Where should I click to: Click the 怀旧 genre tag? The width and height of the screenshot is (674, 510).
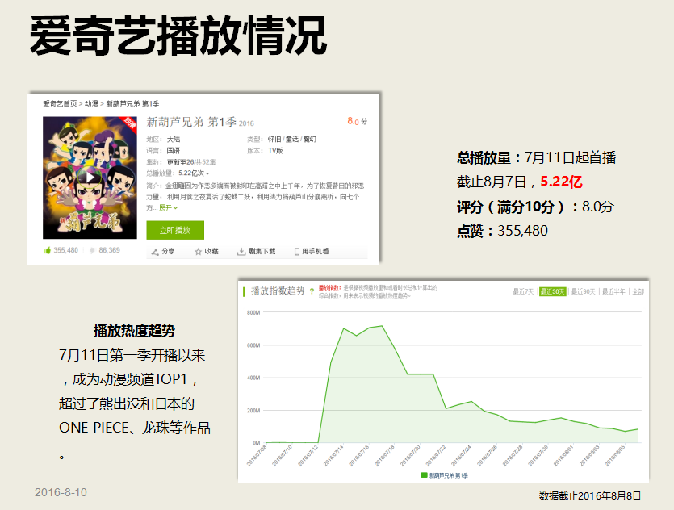[x=274, y=140]
